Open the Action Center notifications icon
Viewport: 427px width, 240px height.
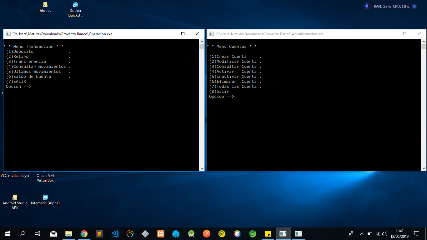417,234
